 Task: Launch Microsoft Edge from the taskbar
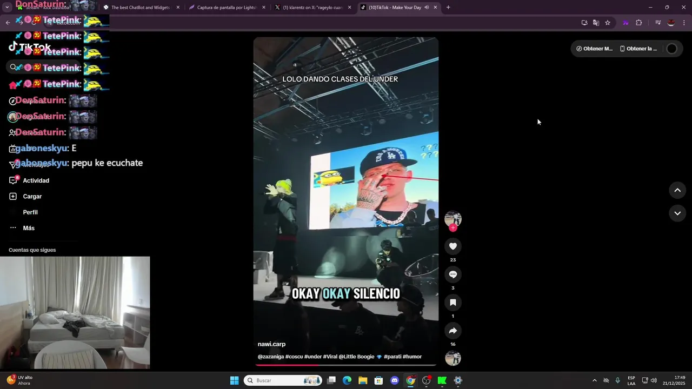(x=347, y=380)
